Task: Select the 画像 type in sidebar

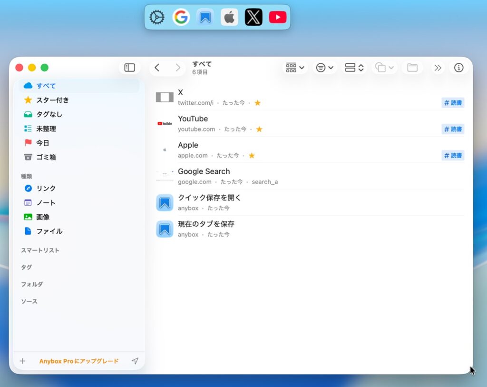Action: pyautogui.click(x=43, y=217)
